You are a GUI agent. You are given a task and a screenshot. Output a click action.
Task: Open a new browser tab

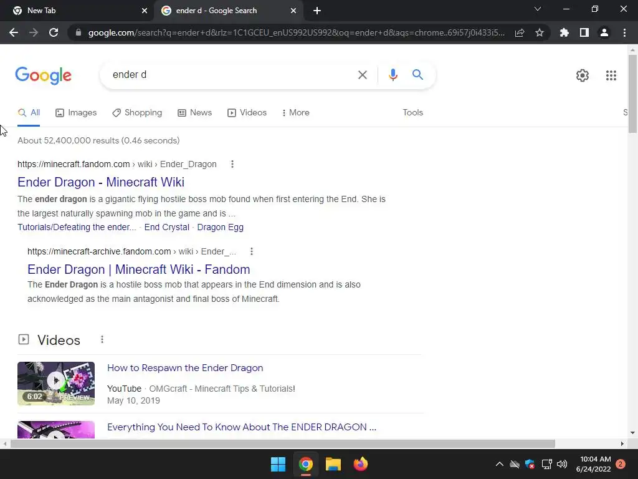317,11
